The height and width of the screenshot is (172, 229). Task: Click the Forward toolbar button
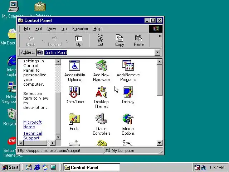55,40
